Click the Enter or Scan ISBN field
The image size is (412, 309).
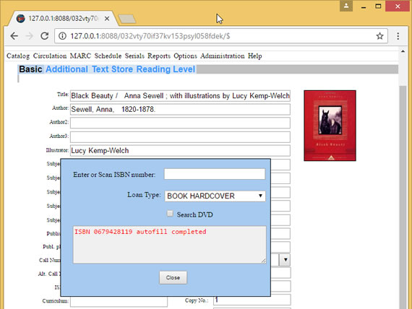point(215,174)
